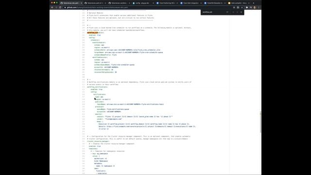Click the find-in-page search field
Screen dimensions: 311x175
coord(213,12)
